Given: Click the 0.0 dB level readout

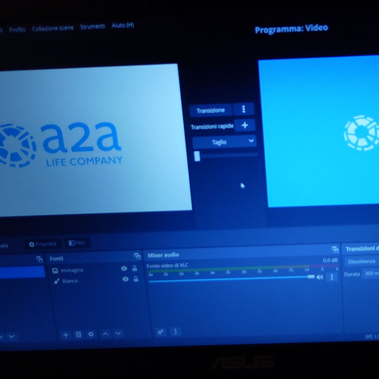Looking at the screenshot, I should point(330,260).
